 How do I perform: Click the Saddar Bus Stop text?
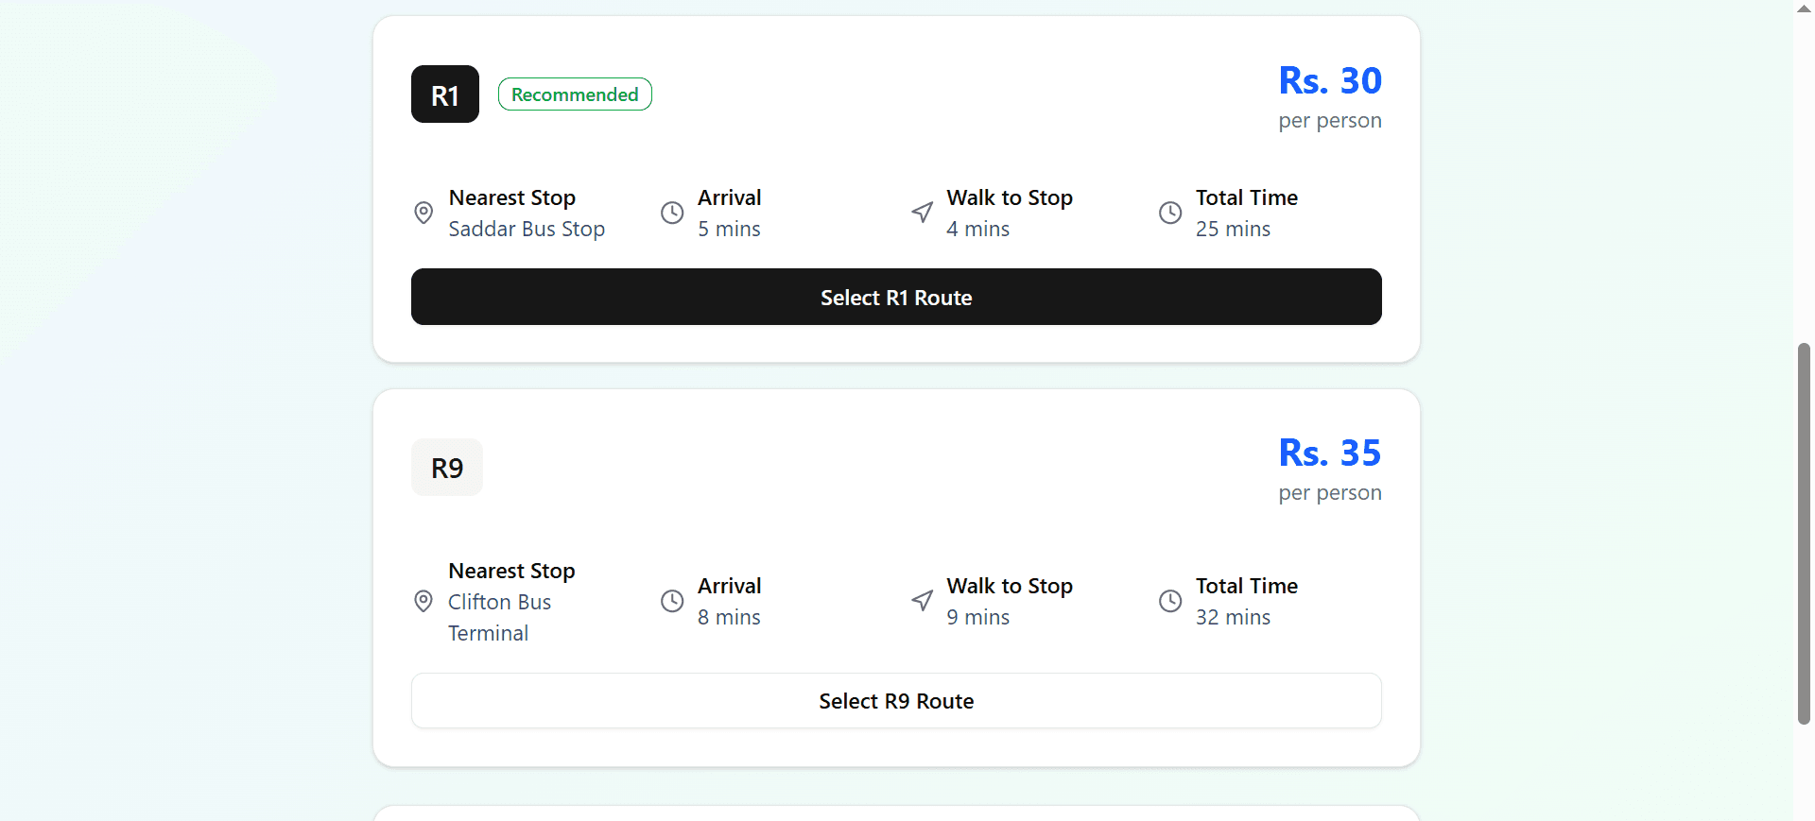[x=527, y=230]
